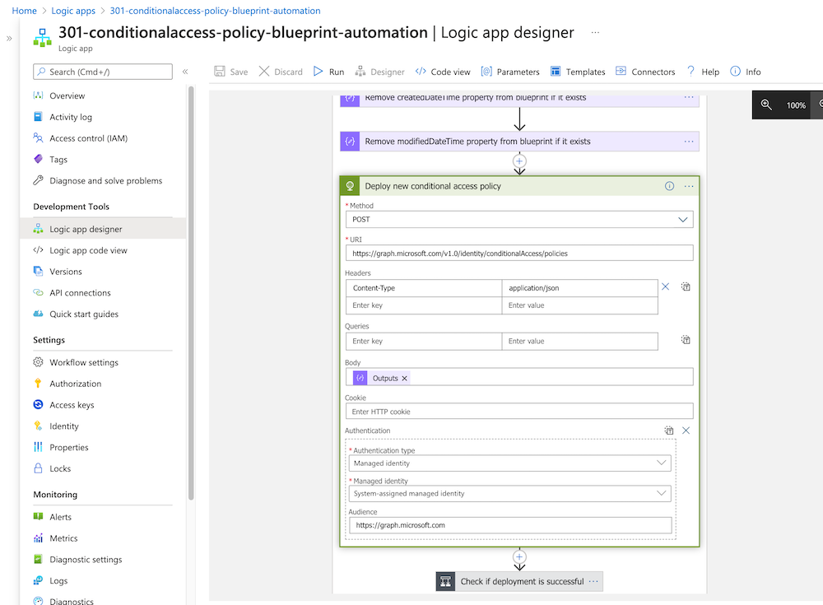Click the Discard X icon
The image size is (823, 605).
264,72
